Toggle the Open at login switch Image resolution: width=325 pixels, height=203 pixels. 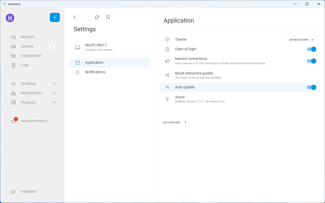311,49
